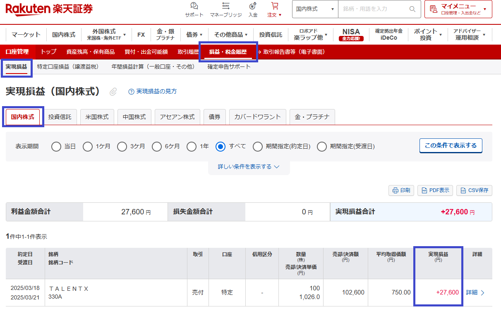Click the stock search input field
Viewport: 501px width, 311px height.
[372, 9]
